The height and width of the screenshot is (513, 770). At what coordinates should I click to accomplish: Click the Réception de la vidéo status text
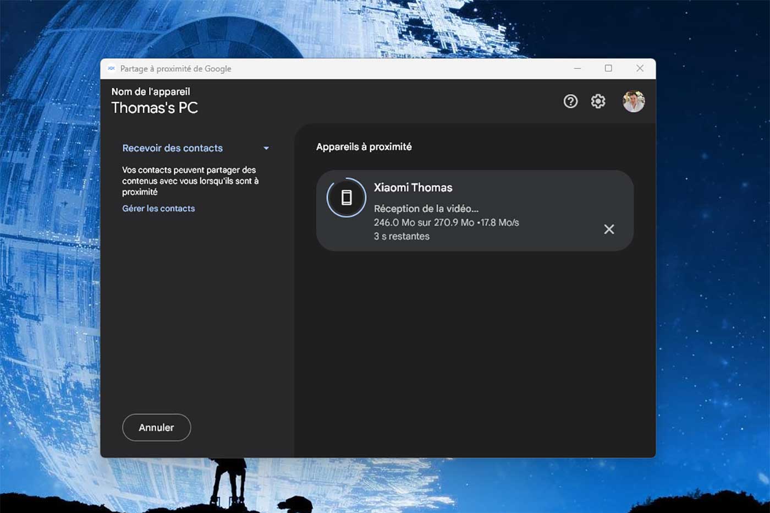(x=426, y=209)
